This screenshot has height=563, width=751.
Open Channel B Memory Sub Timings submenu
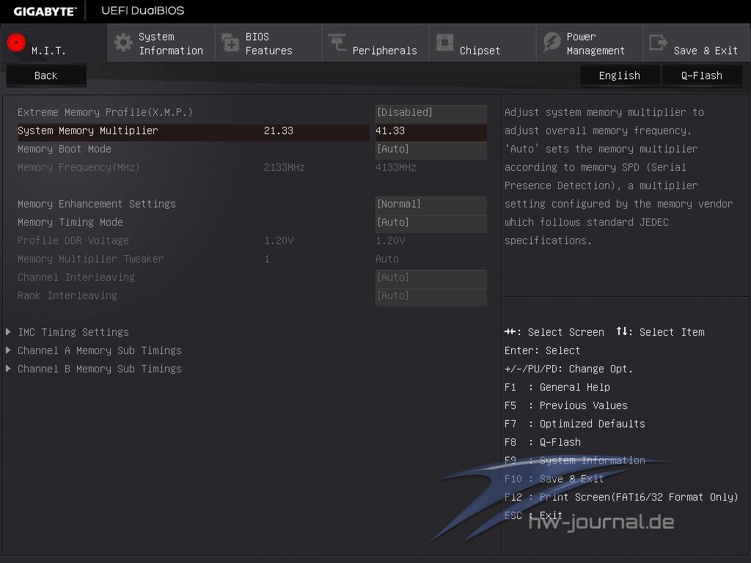pyautogui.click(x=100, y=369)
